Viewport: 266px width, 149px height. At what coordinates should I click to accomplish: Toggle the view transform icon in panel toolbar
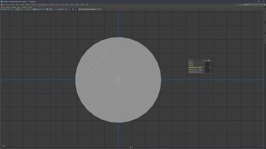click(x=79, y=9)
